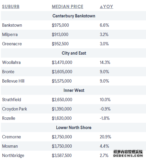
Task: Select the Inner West group heading
Action: pyautogui.click(x=74, y=90)
